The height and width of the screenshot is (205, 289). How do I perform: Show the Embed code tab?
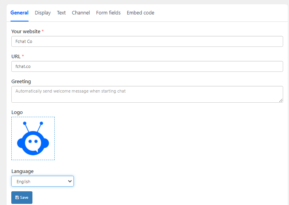(141, 13)
